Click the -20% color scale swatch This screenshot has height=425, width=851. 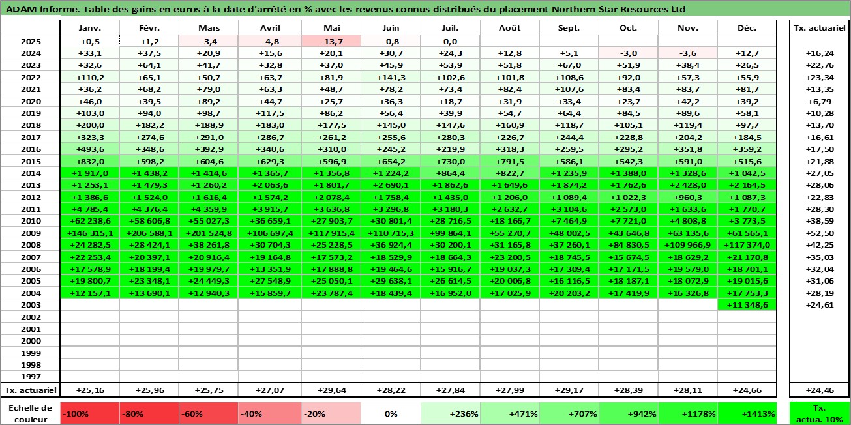[331, 413]
